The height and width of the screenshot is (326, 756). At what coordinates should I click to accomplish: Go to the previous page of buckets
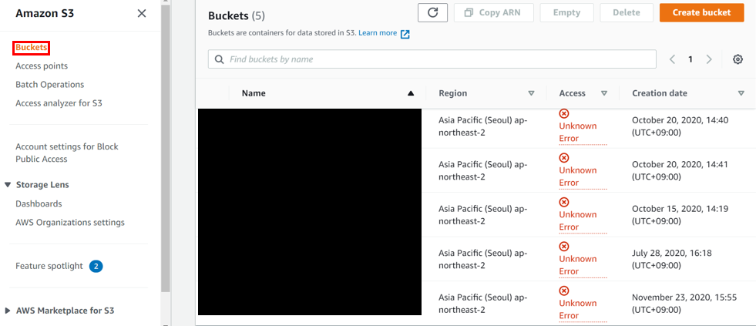(x=672, y=59)
